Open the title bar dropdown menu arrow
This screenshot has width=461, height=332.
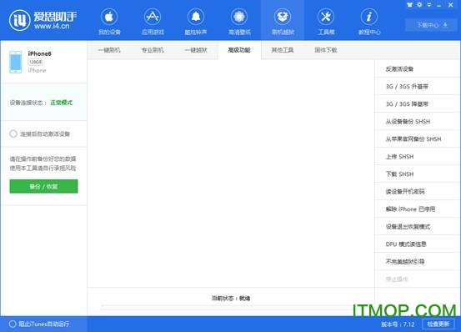(x=429, y=5)
